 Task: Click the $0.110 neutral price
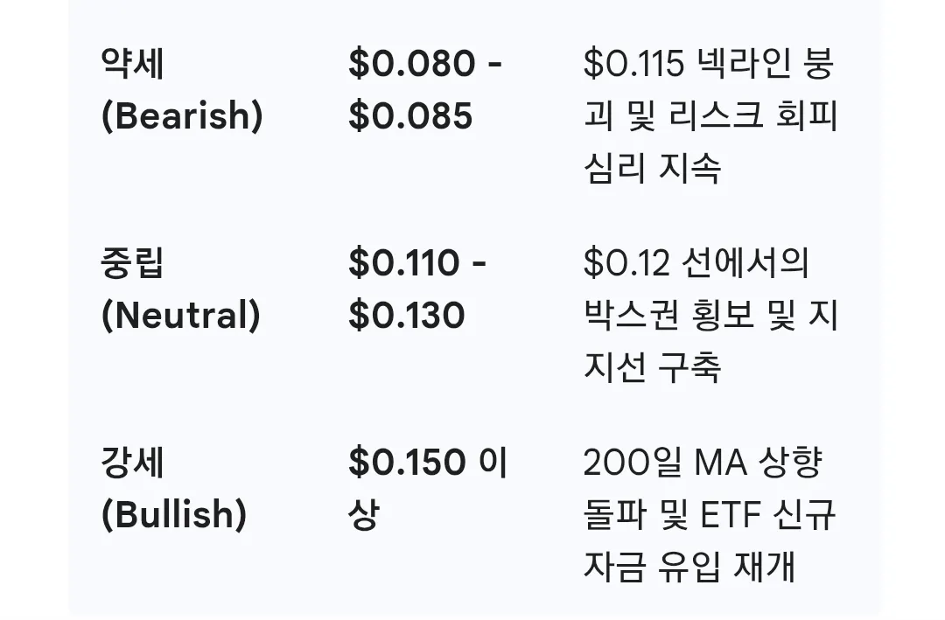click(403, 262)
